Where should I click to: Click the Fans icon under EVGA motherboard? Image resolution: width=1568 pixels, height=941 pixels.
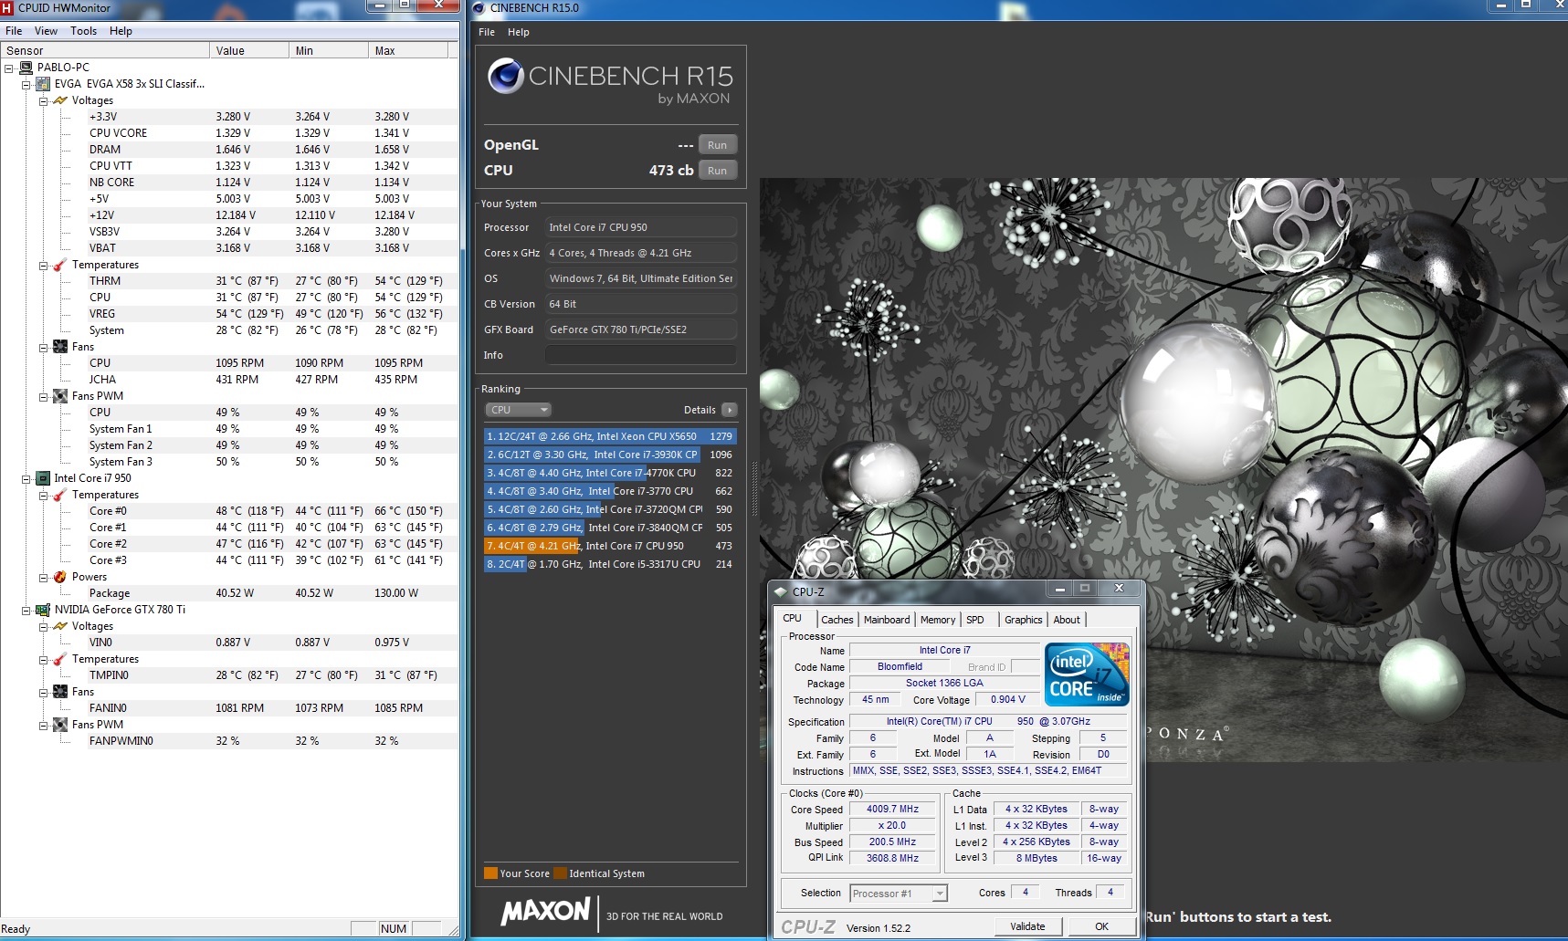[x=60, y=347]
